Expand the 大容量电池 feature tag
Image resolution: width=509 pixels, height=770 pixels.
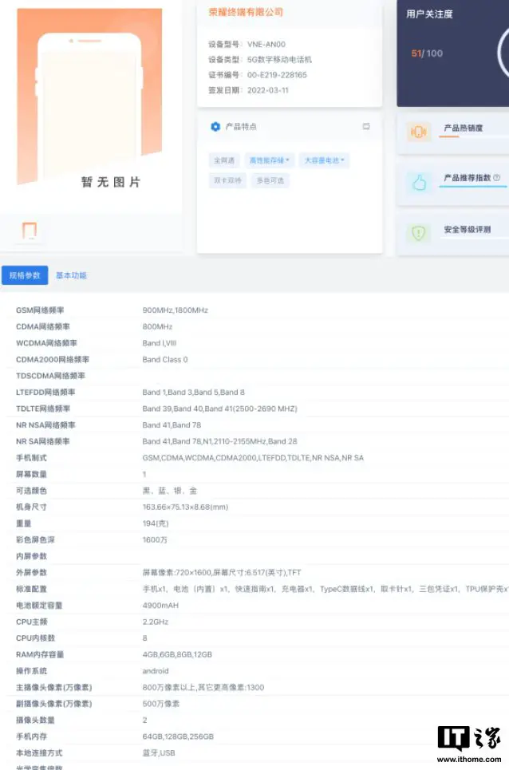(x=324, y=160)
